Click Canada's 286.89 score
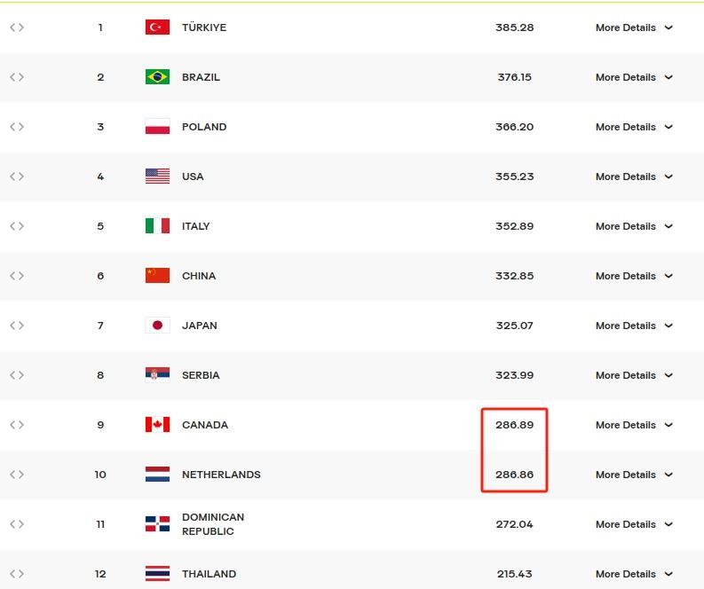 point(515,425)
